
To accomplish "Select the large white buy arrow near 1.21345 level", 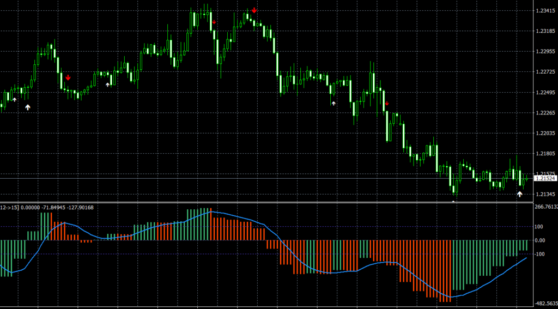I will [519, 195].
